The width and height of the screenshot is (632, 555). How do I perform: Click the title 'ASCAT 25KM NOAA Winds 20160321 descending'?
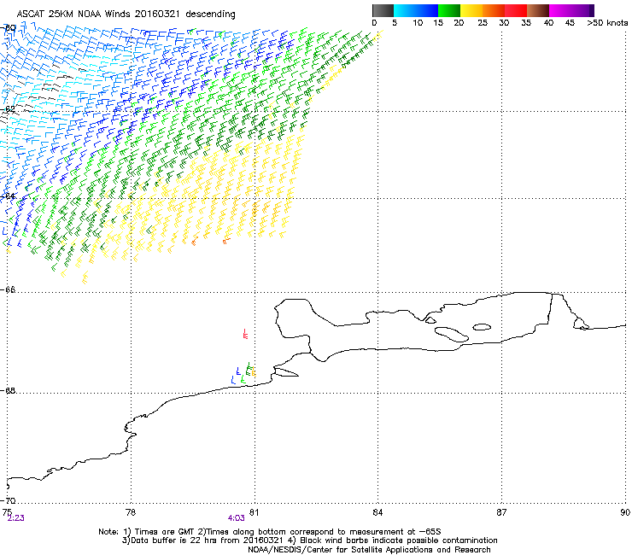tap(126, 14)
